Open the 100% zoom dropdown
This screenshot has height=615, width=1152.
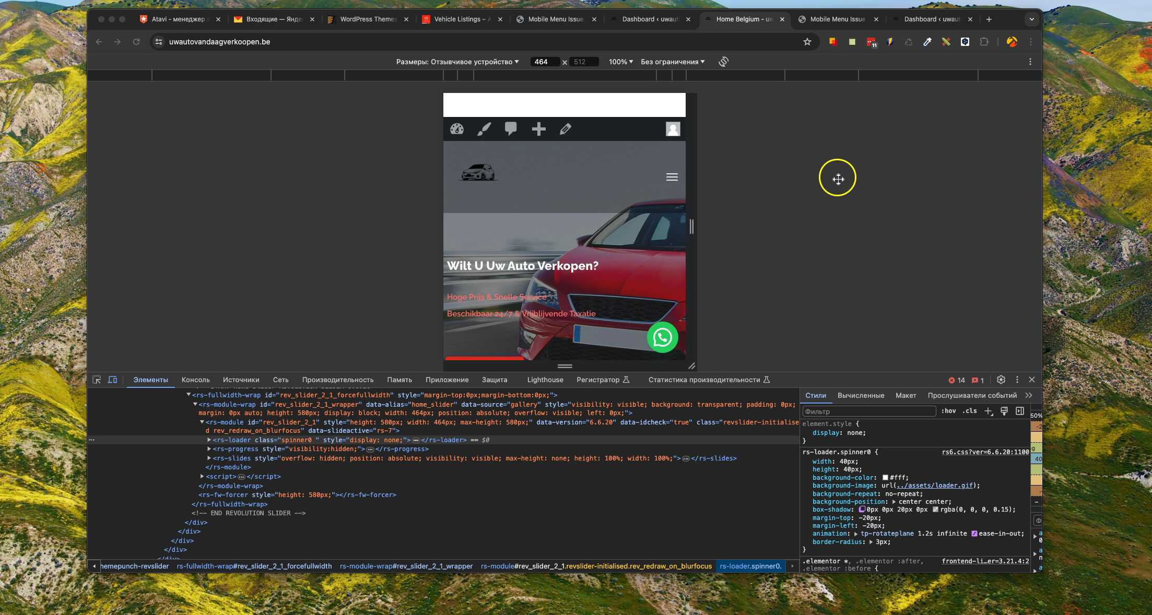pyautogui.click(x=620, y=62)
